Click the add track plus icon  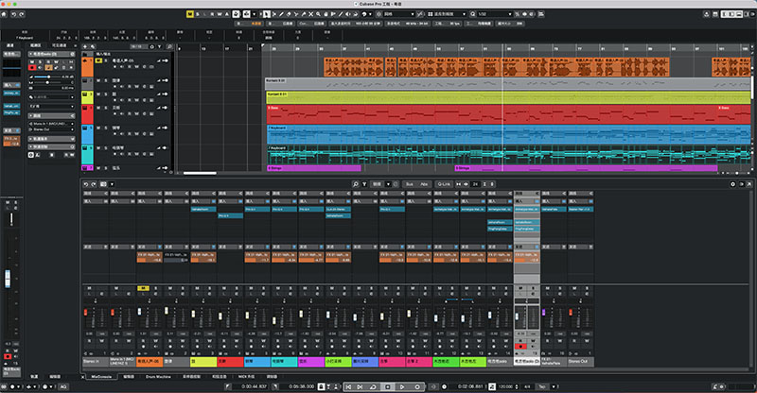coord(85,47)
